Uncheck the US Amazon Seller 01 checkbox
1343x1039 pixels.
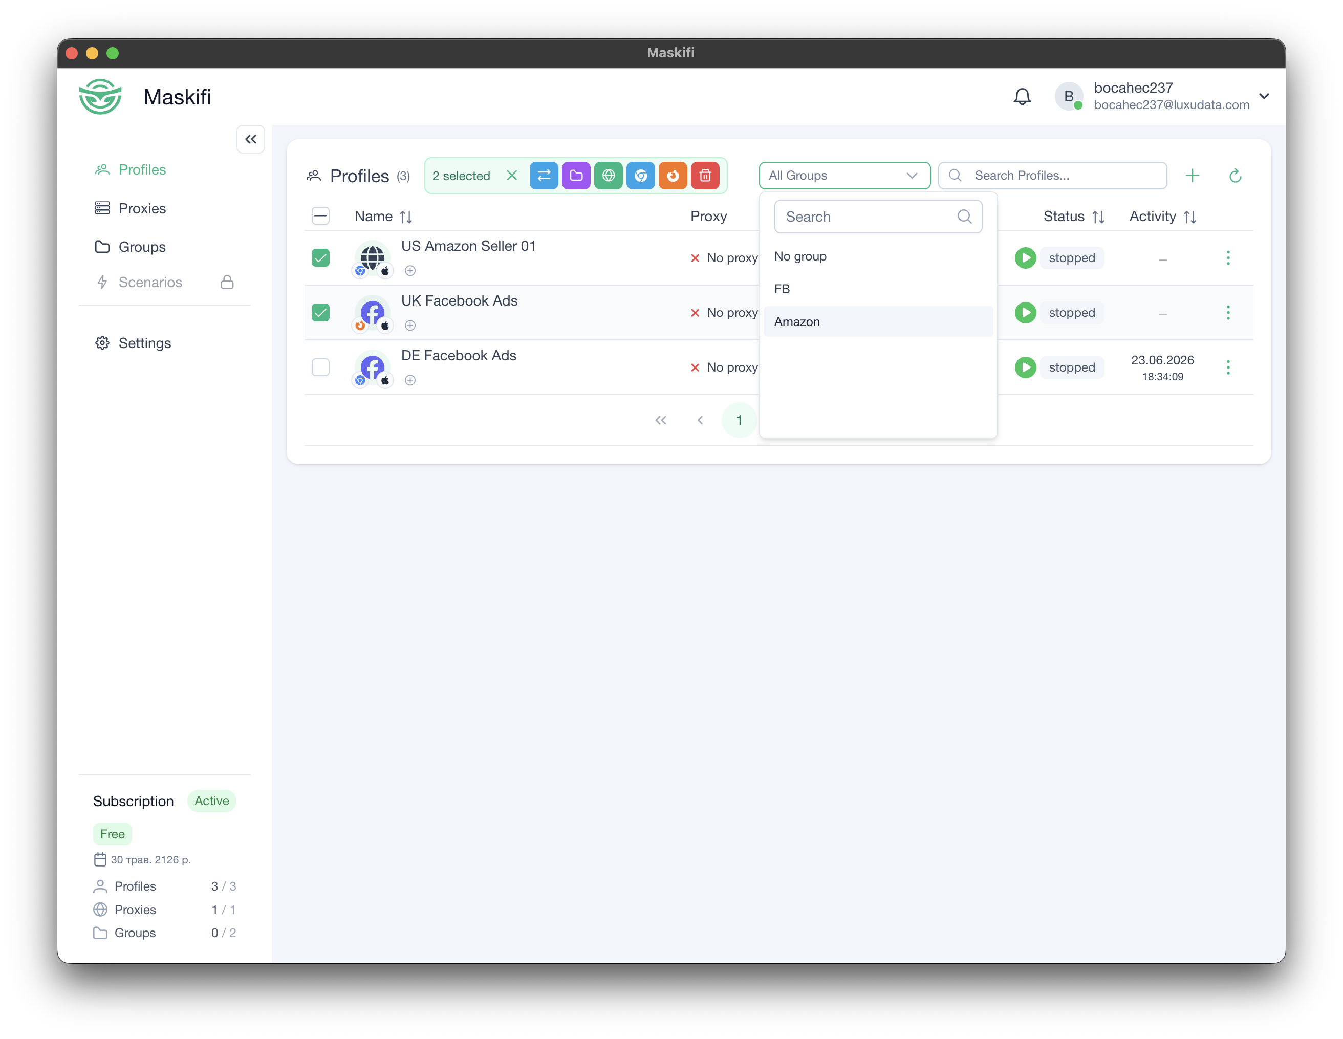click(320, 257)
